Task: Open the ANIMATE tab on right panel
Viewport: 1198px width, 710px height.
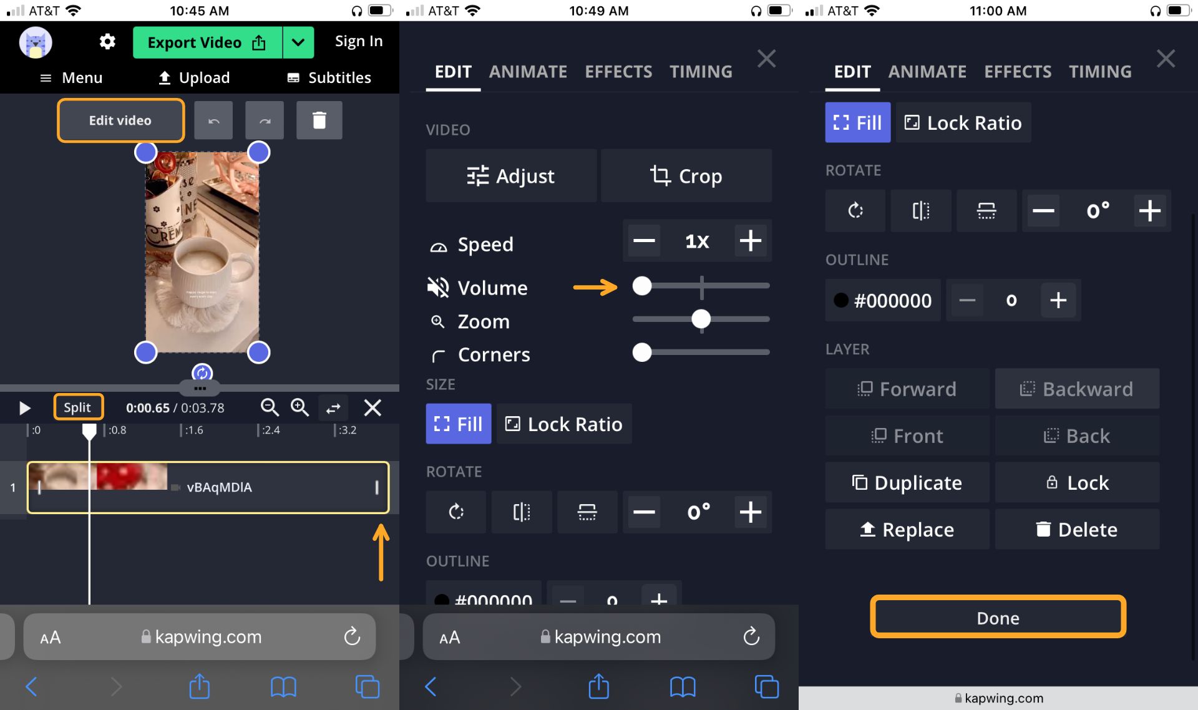Action: 927,71
